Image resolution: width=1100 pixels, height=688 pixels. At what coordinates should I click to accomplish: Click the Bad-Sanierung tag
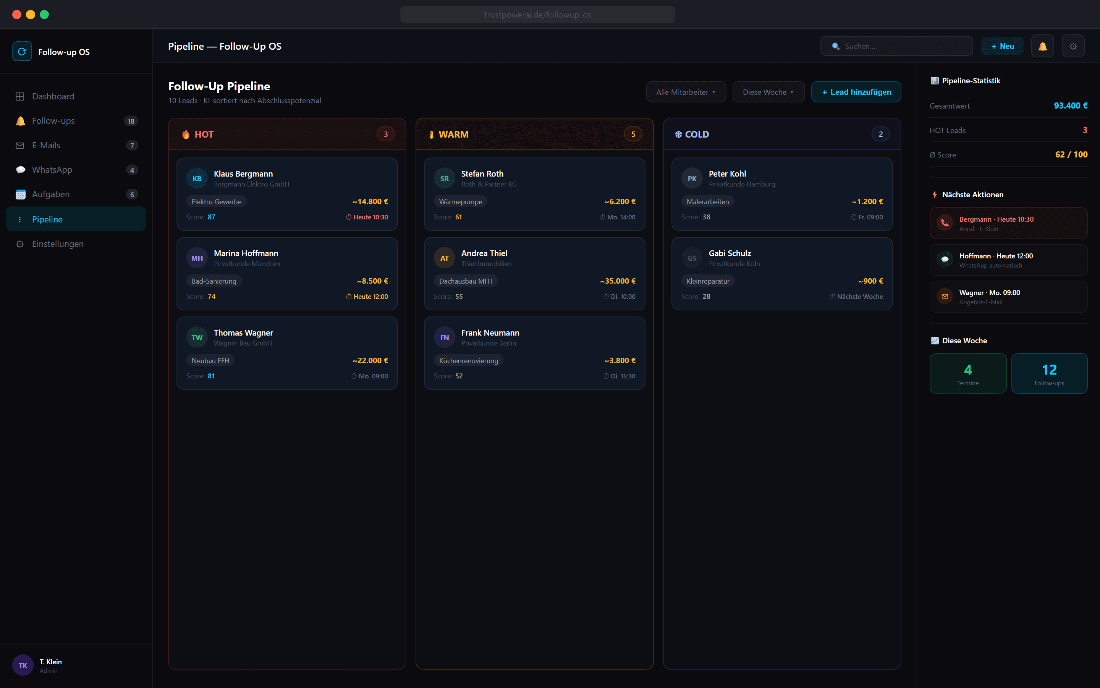click(x=214, y=281)
